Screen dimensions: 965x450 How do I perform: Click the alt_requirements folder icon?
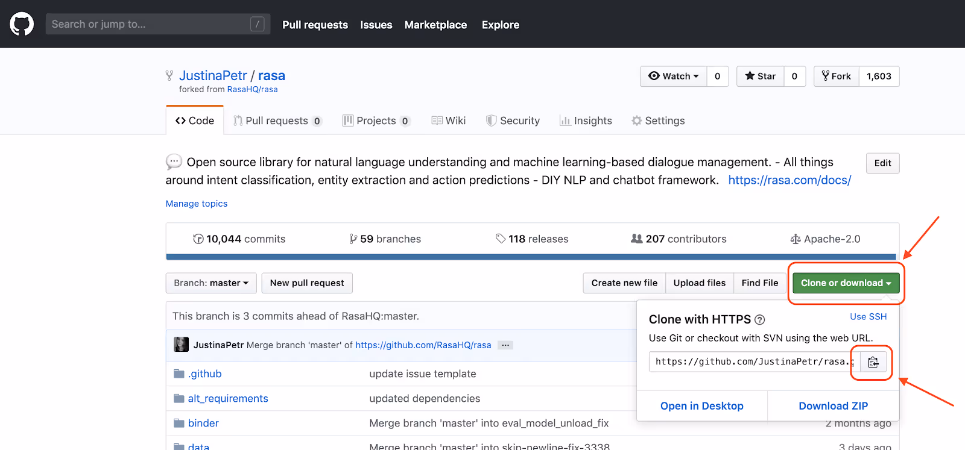click(179, 398)
